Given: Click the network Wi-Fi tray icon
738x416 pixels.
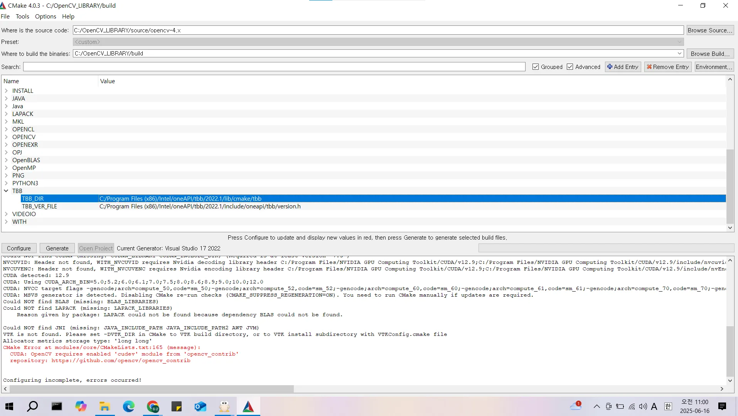Looking at the screenshot, I should 632,406.
